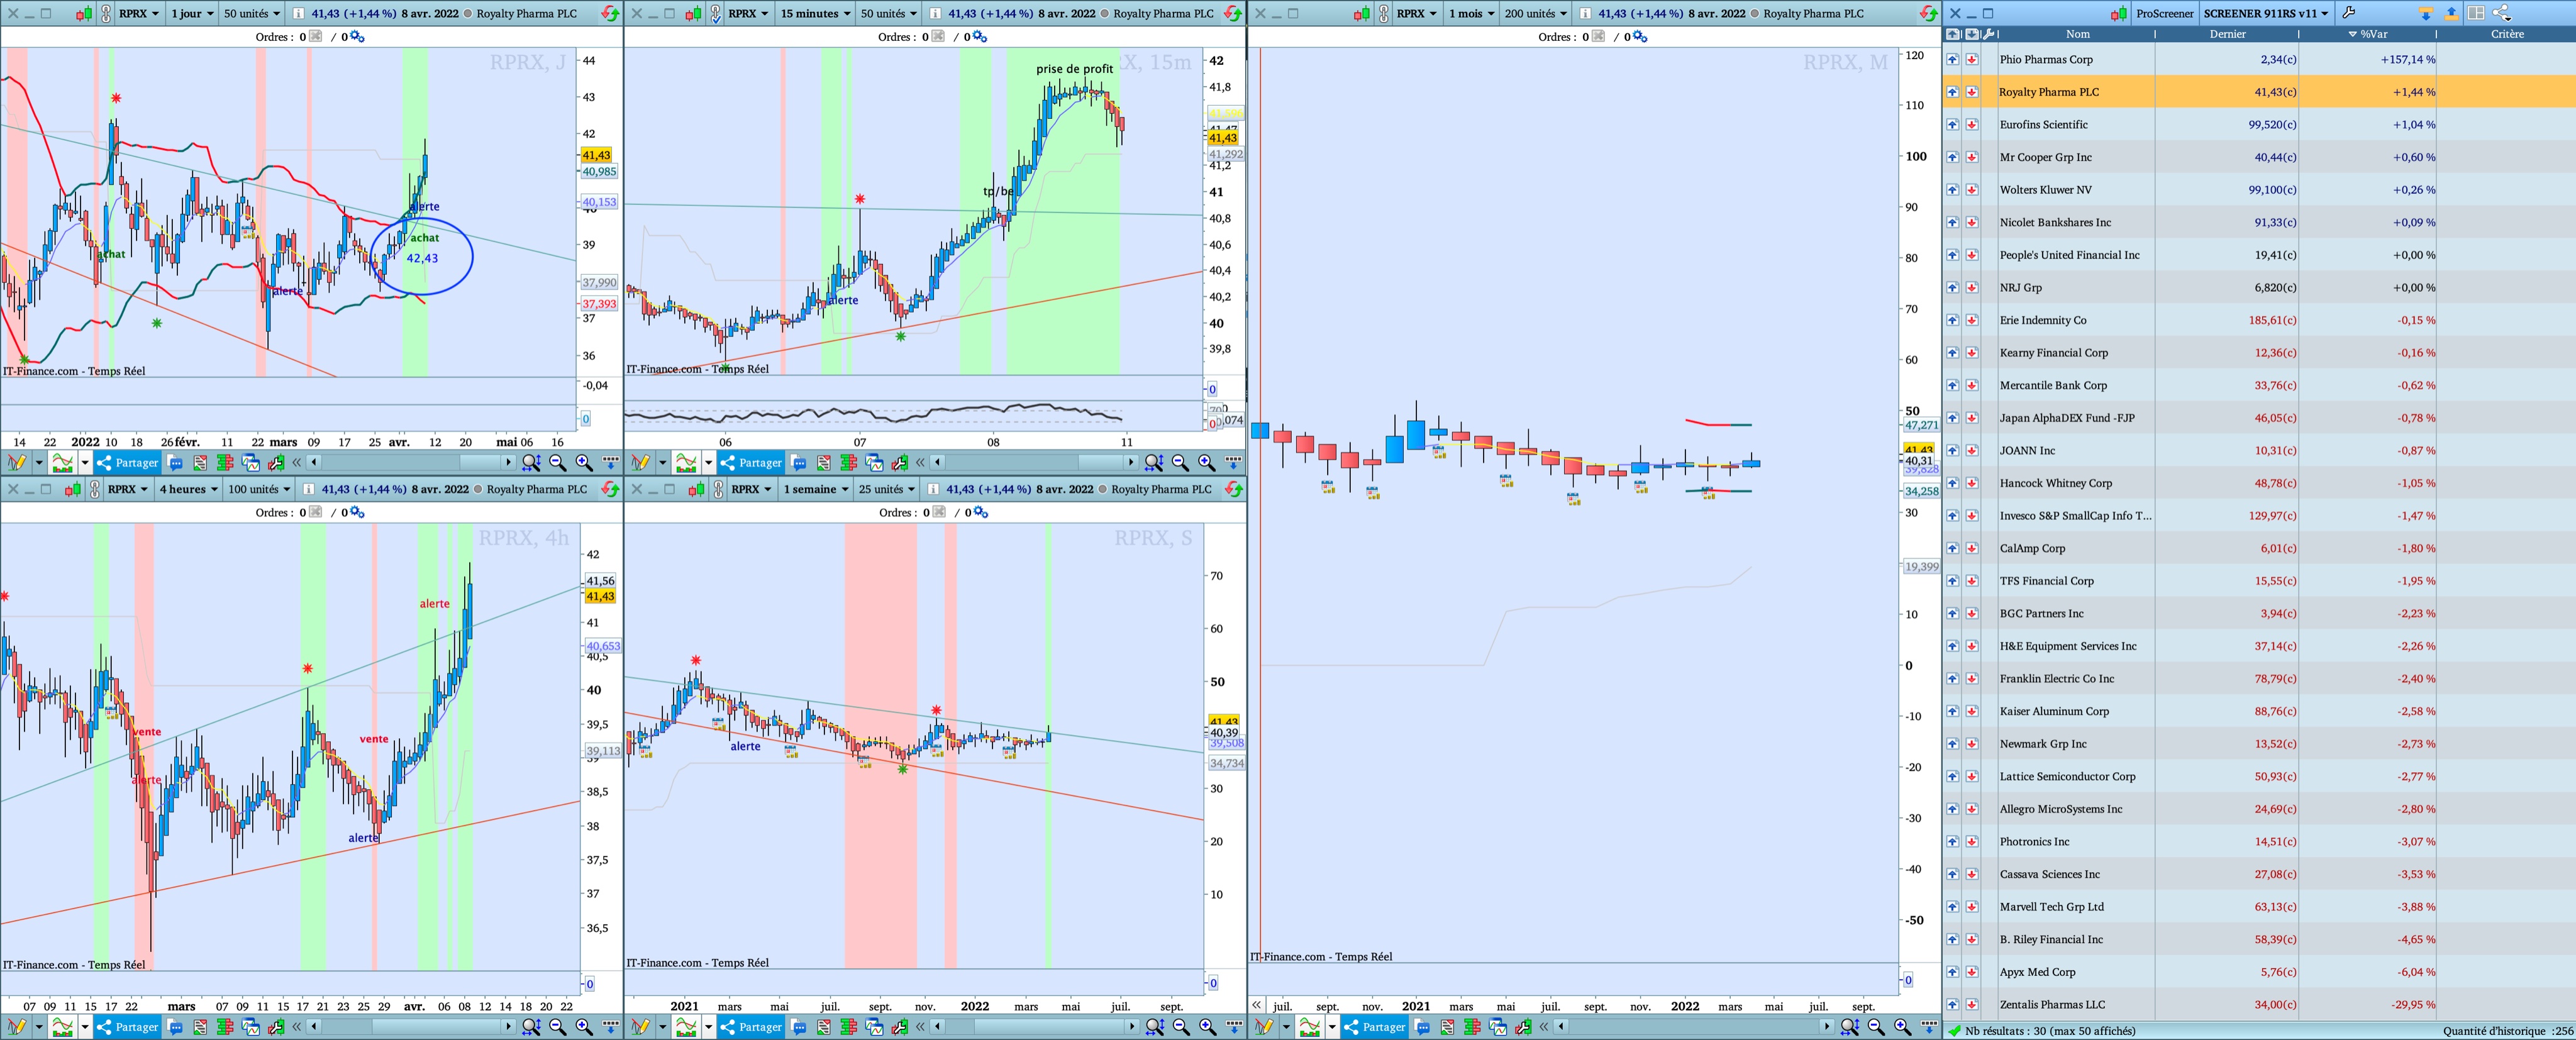Open the screener settings wrench icon

point(2349,13)
